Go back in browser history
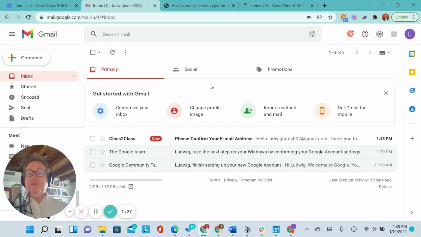This screenshot has height=237, width=421. tap(7, 17)
